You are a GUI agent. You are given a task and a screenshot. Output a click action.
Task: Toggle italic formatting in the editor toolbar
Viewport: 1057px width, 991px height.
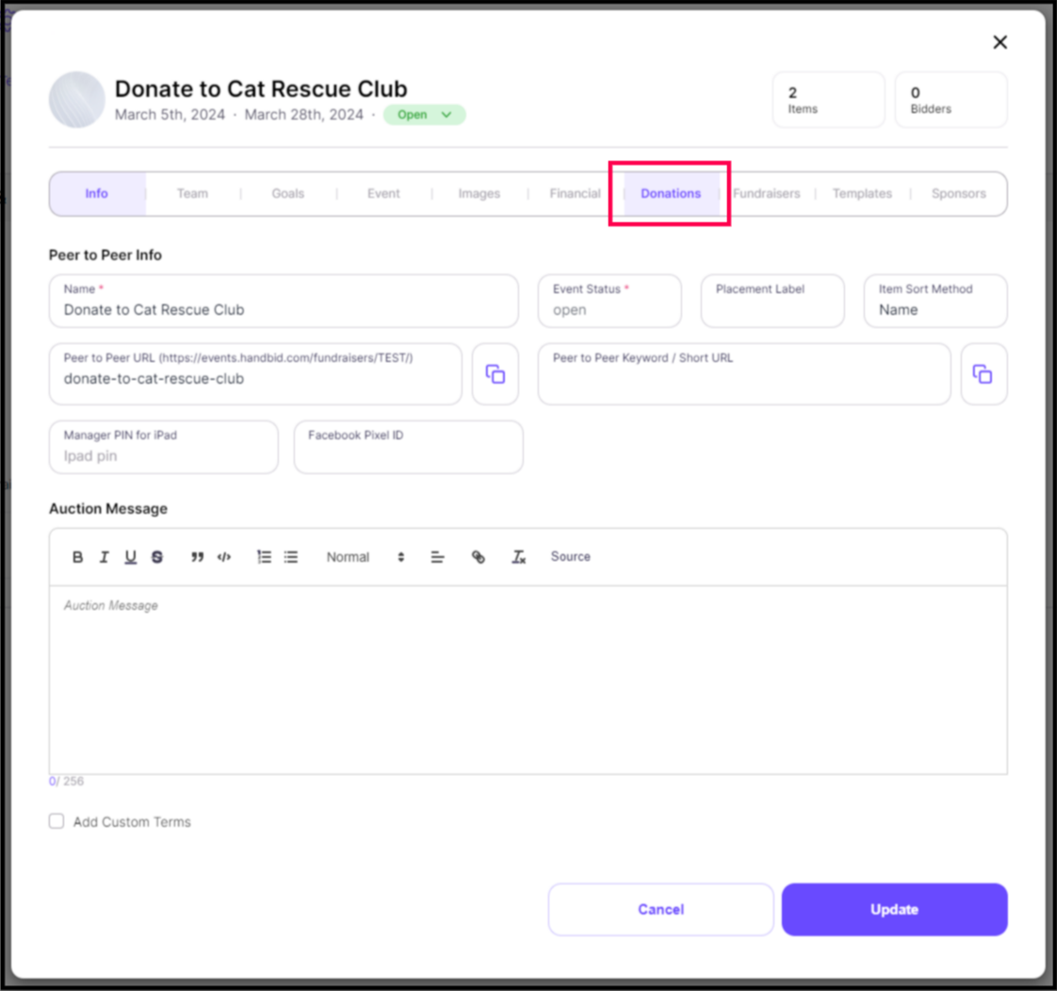(104, 556)
